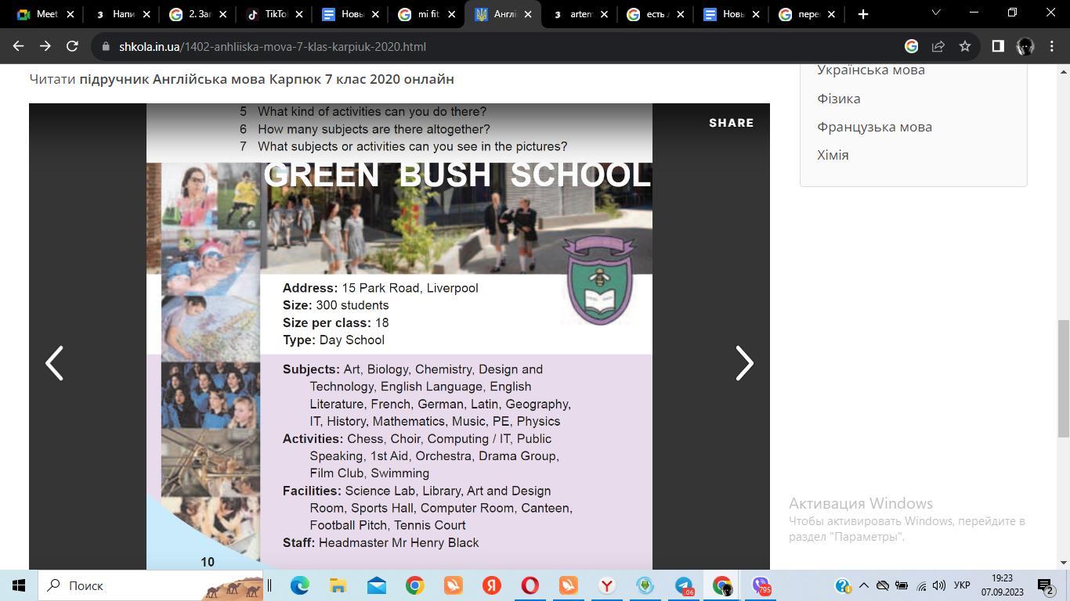Screen dimensions: 1070x601
Task: Bookmark this page with the star icon
Action: [x=965, y=46]
